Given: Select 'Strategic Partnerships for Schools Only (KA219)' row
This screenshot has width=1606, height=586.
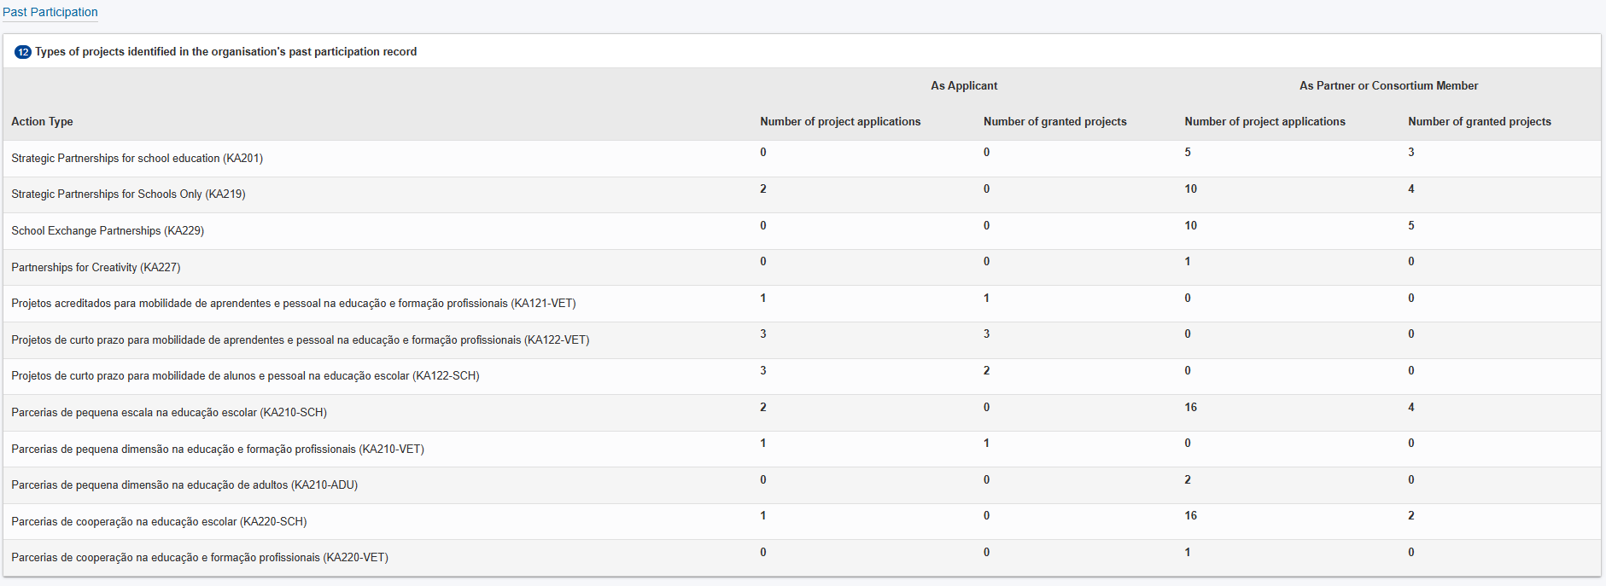Looking at the screenshot, I should (802, 194).
